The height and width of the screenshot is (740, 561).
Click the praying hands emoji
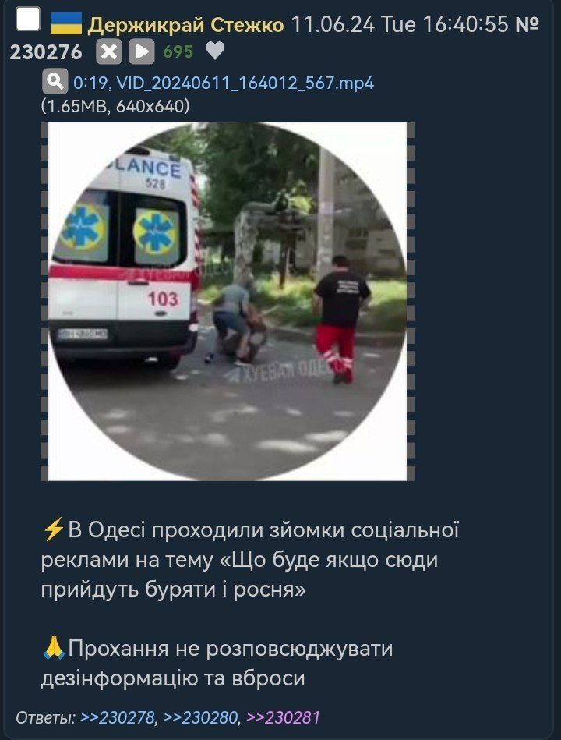tap(54, 648)
